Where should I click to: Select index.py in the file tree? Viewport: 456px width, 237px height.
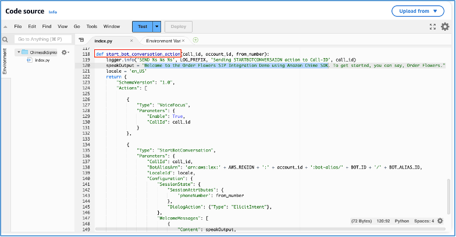(42, 60)
